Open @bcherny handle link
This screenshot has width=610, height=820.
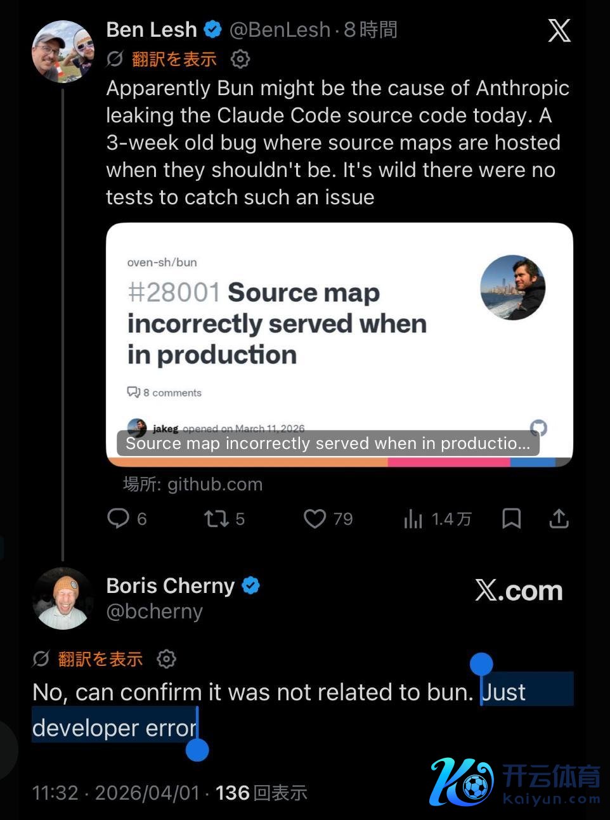[x=155, y=611]
